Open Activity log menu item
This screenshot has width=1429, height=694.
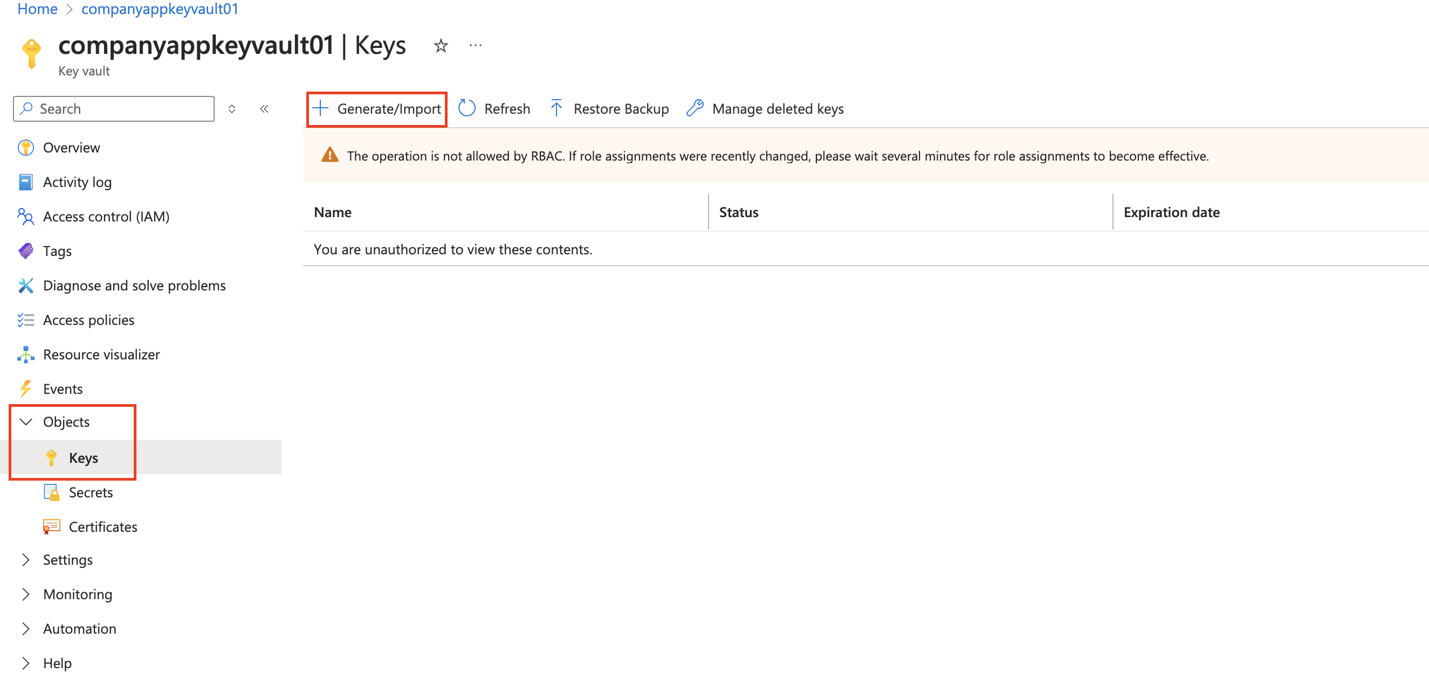[77, 182]
